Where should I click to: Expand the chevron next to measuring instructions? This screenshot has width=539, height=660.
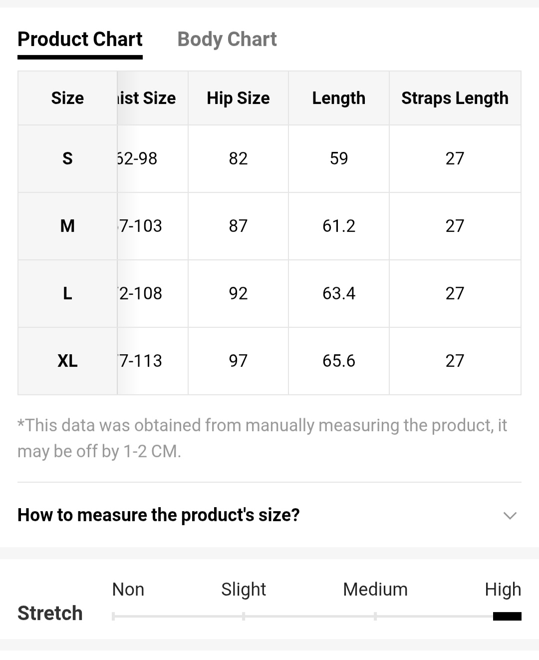[x=510, y=515]
